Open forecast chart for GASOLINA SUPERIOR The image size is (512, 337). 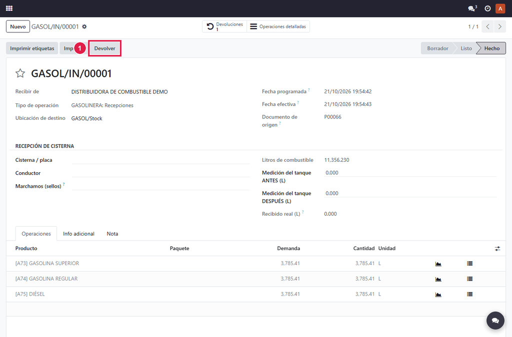point(438,264)
